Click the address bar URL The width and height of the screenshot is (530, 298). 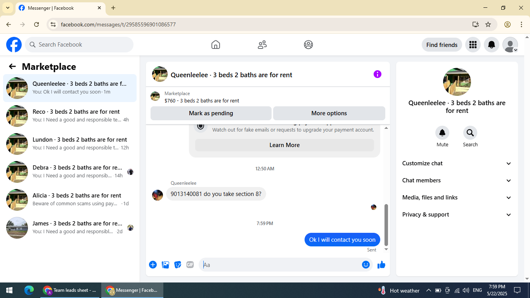[x=118, y=24]
